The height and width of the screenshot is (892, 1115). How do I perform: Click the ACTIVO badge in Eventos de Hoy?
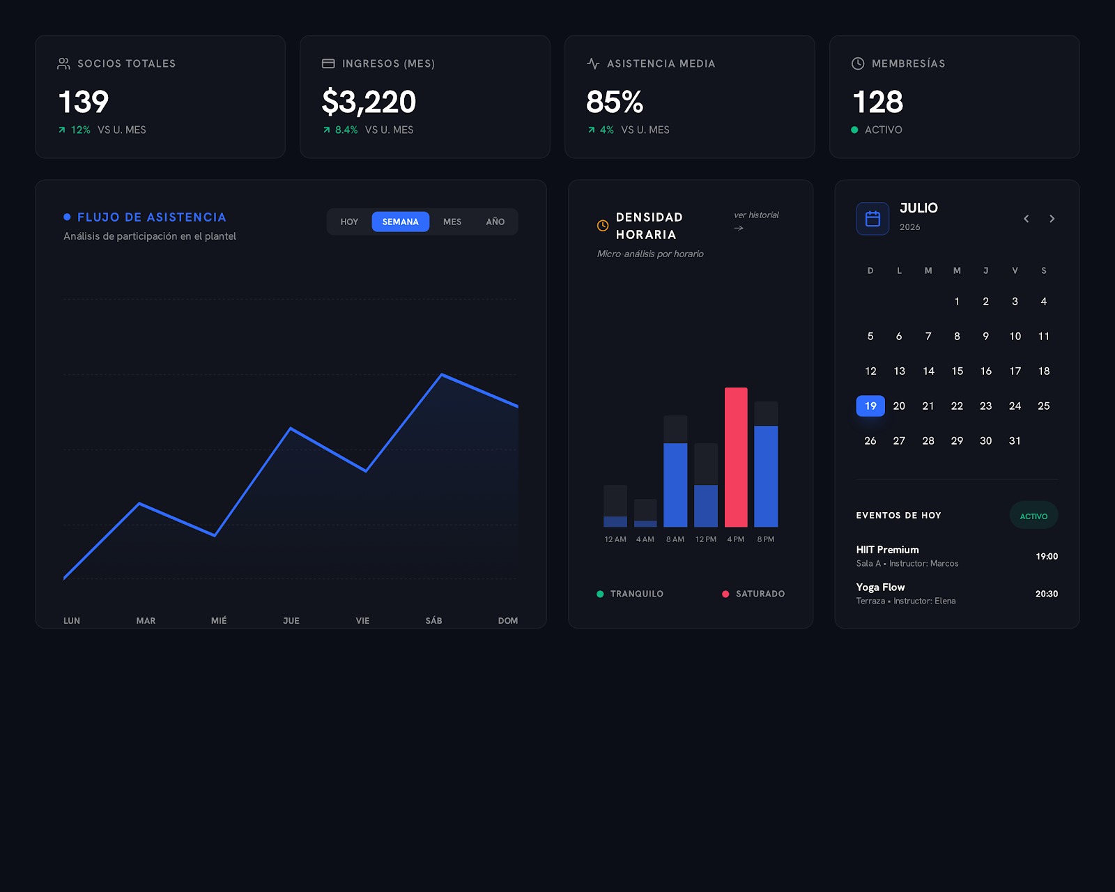coord(1033,516)
